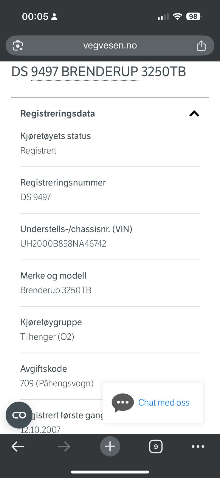Tap the Tilhenger (O2) vehicle group value
The image size is (220, 478).
coord(47,337)
